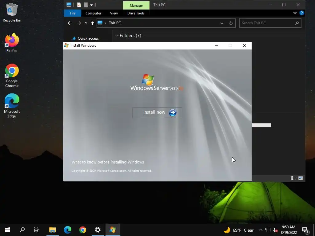Open Task View on the taskbar
Viewport: 315px width, 236px height.
click(x=37, y=230)
